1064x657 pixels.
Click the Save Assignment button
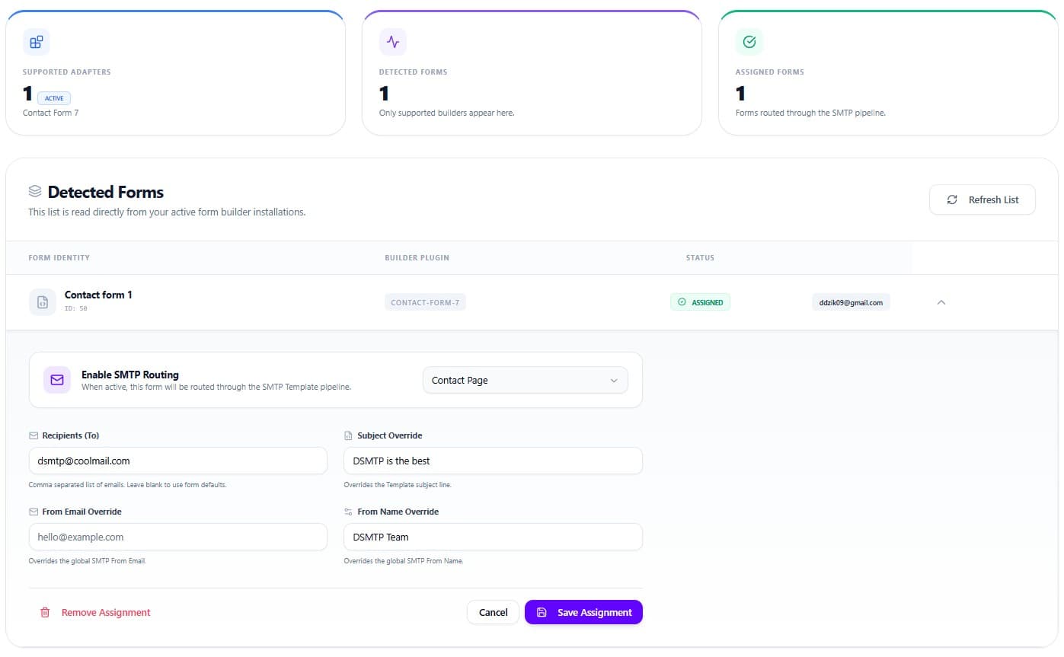pyautogui.click(x=583, y=612)
